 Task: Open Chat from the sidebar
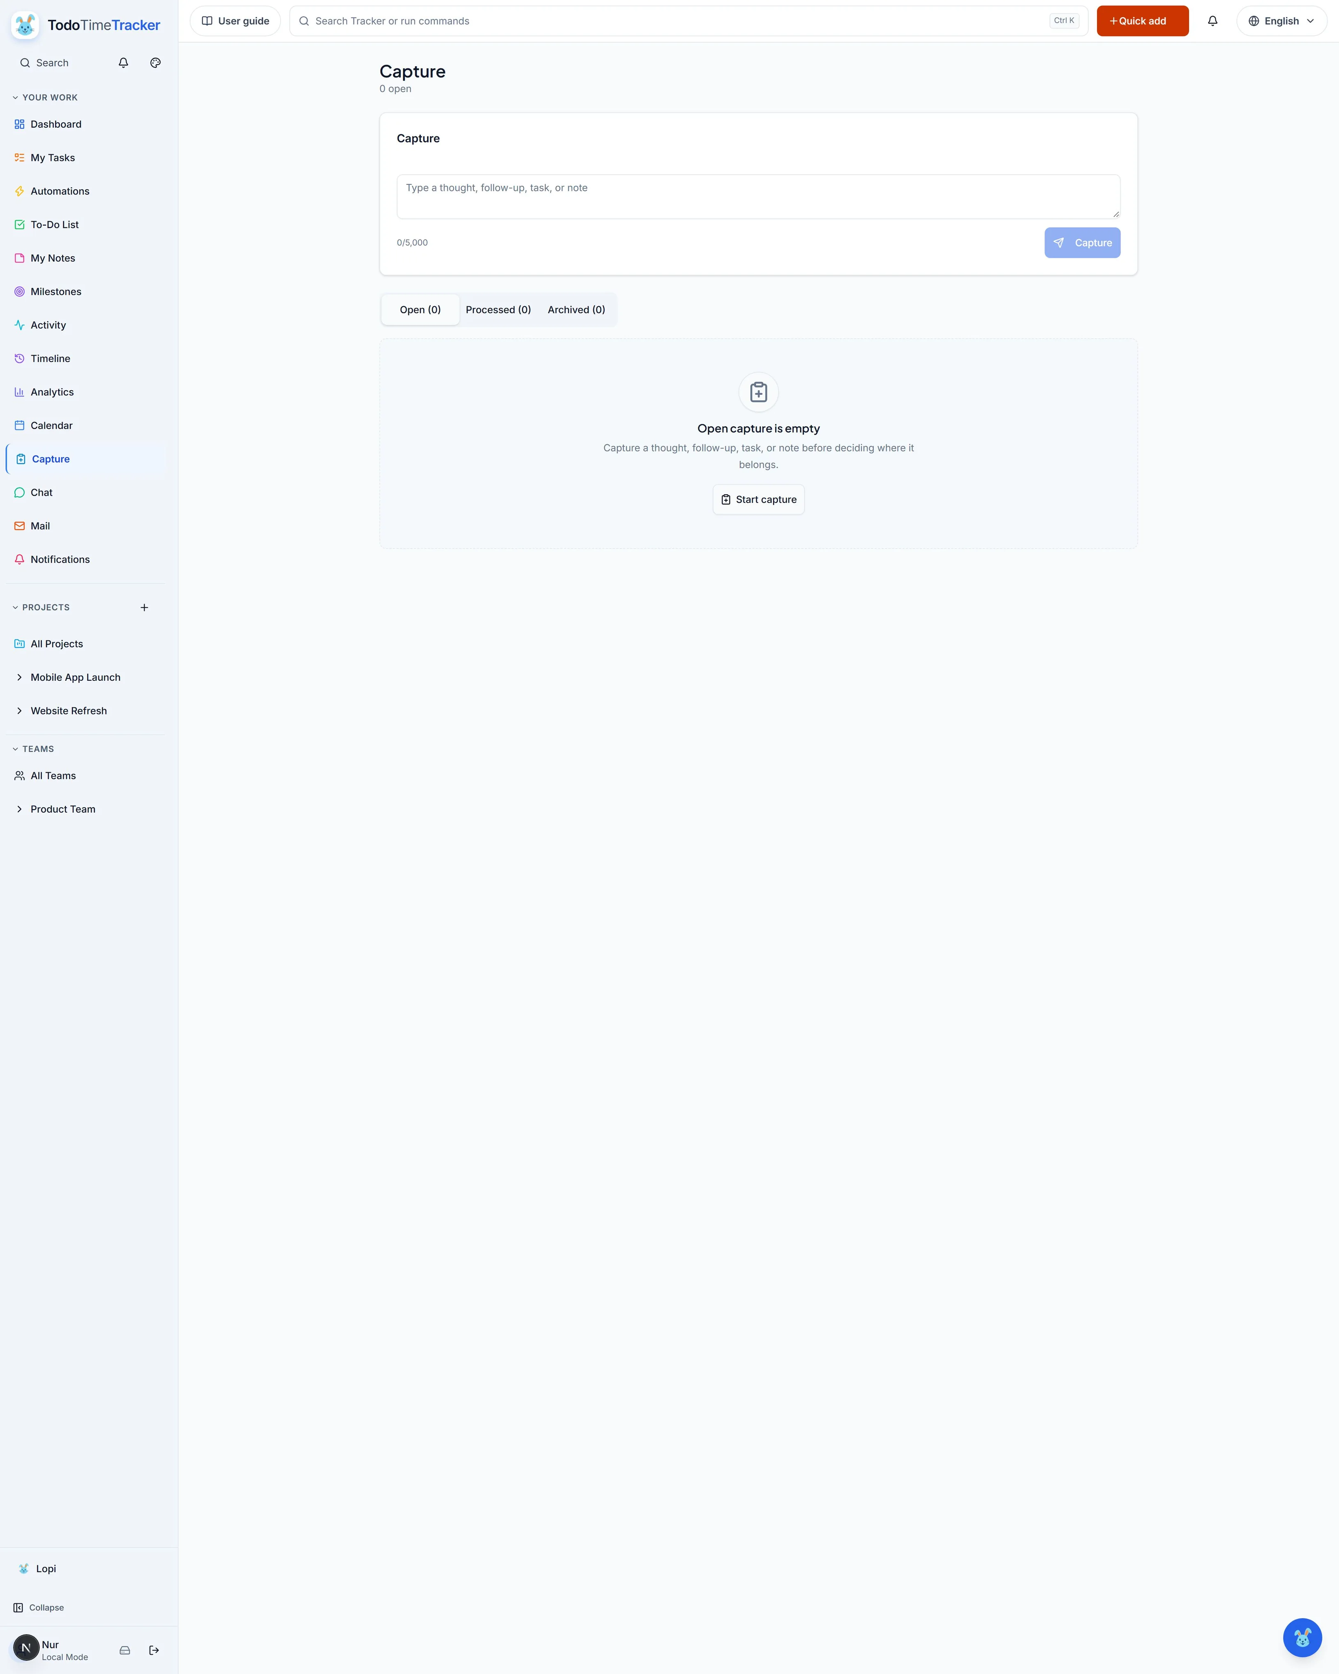coord(86,492)
